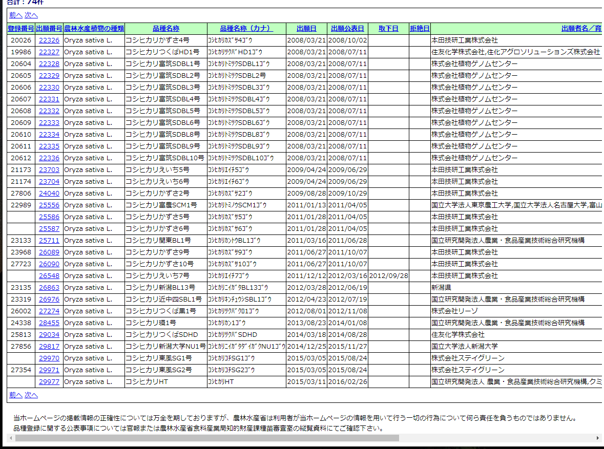Open application number 28455

click(x=49, y=323)
